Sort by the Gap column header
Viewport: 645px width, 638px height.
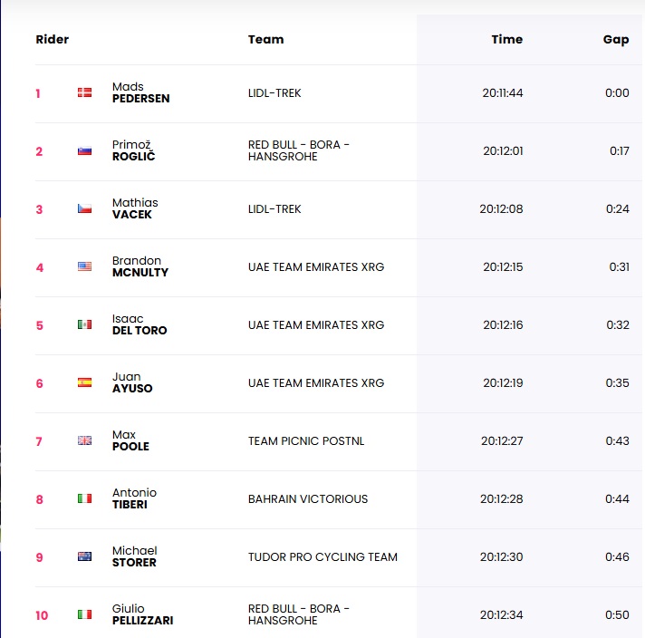[616, 39]
